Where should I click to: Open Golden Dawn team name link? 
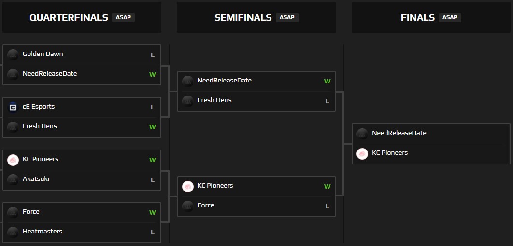tap(43, 54)
